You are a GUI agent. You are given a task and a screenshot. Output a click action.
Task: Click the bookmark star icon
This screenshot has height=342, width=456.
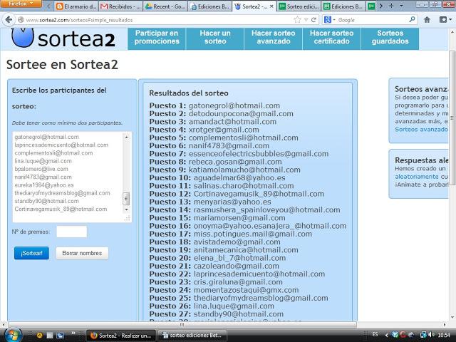click(x=297, y=20)
